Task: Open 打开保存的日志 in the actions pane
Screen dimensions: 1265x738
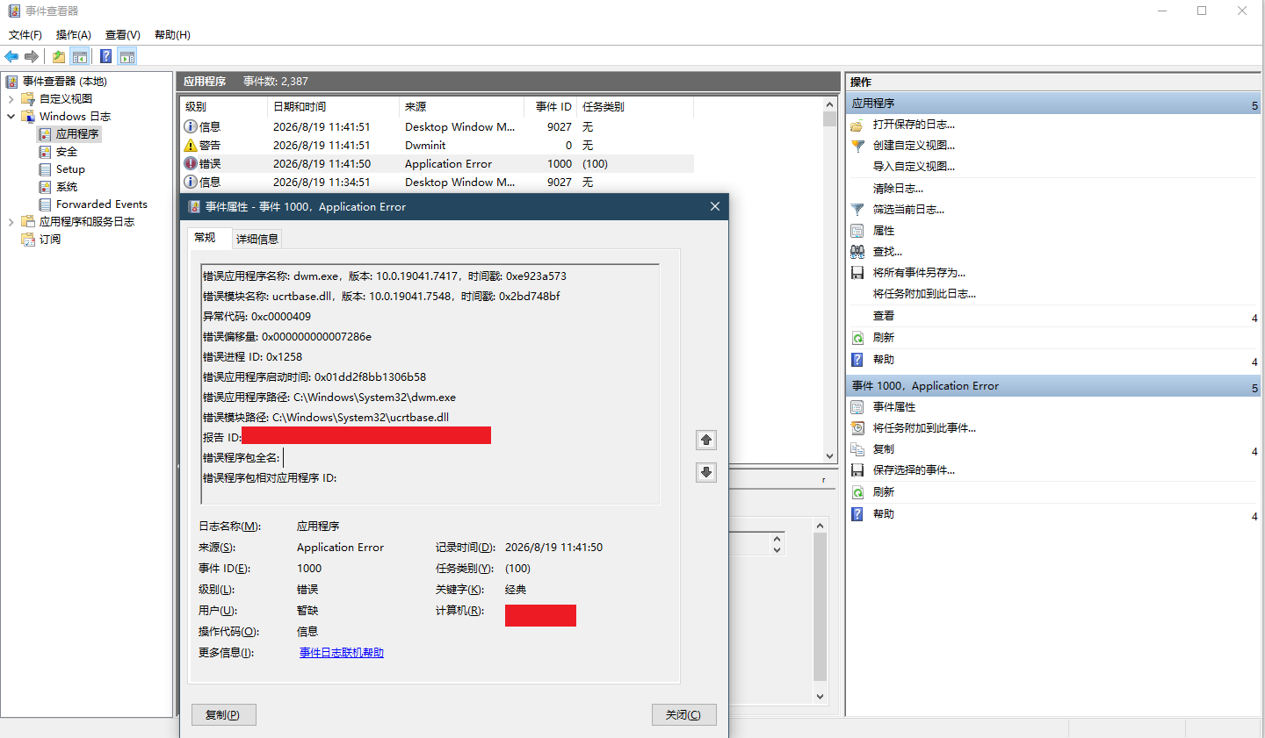Action: click(x=914, y=125)
